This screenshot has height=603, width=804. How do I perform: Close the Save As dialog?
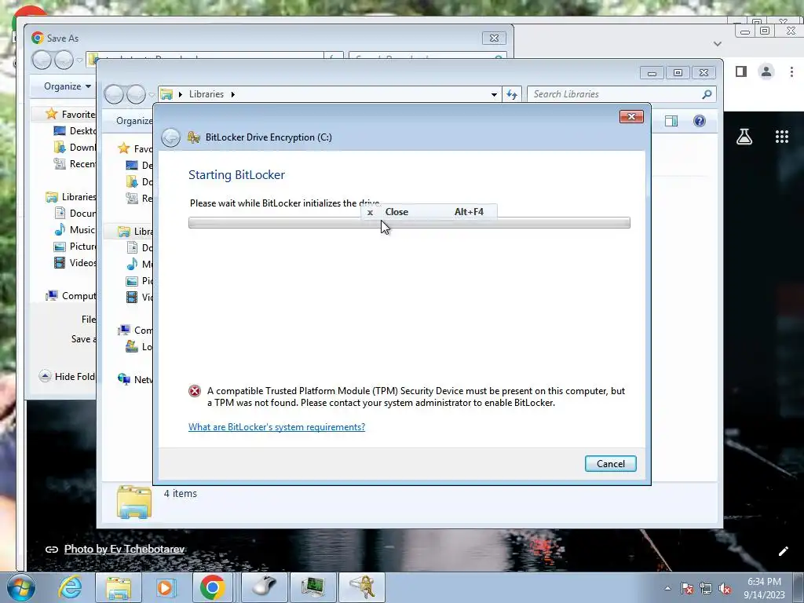pyautogui.click(x=494, y=38)
